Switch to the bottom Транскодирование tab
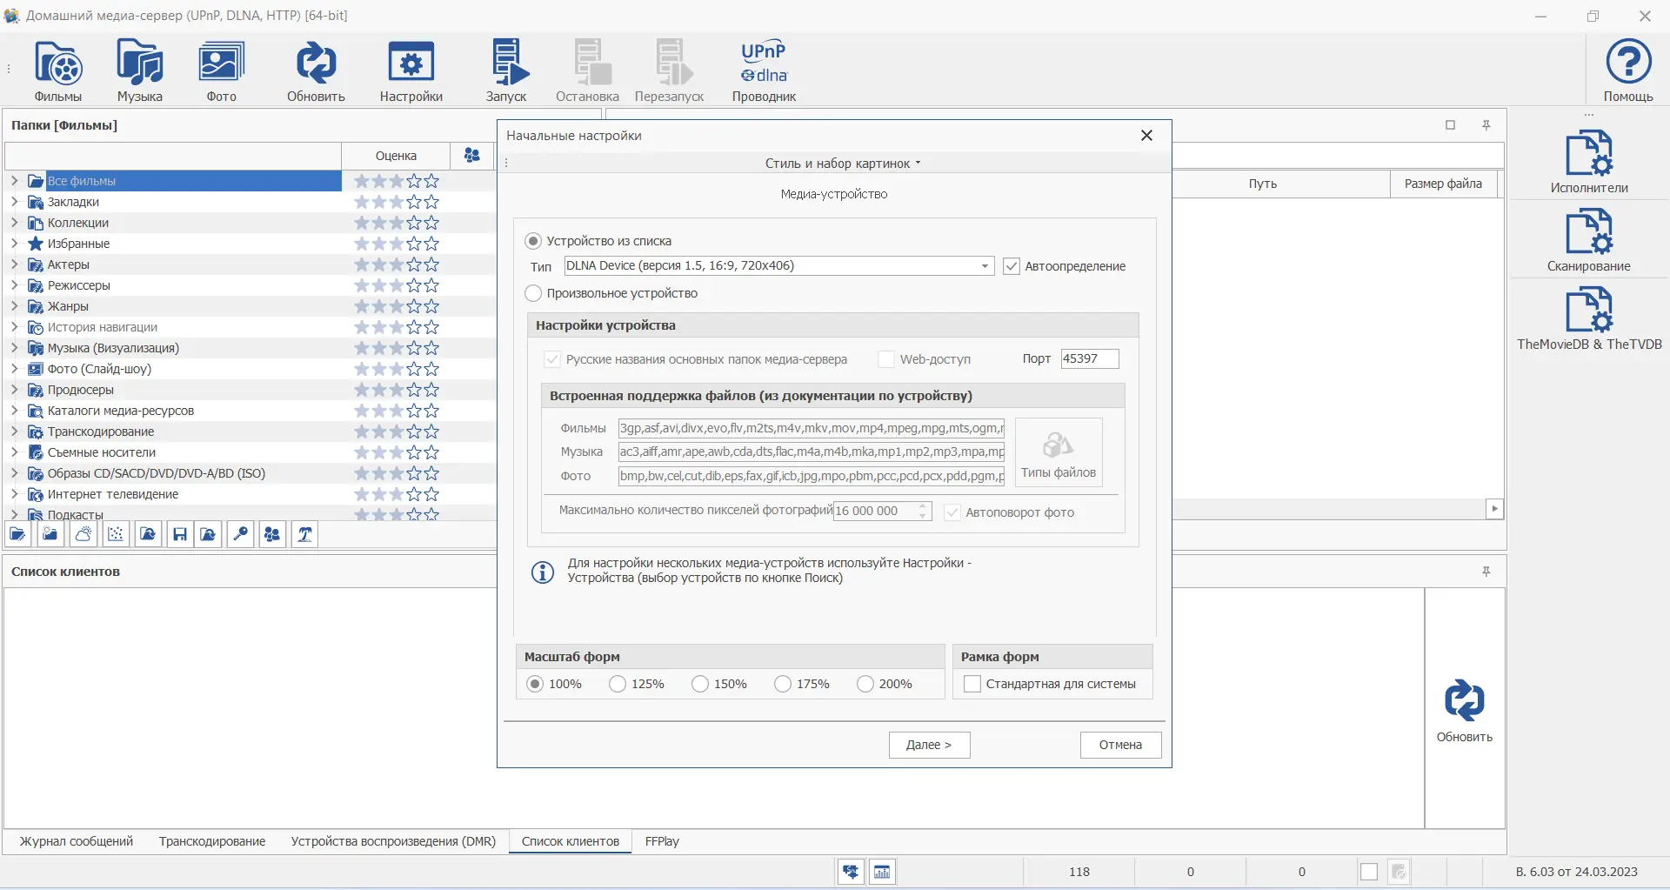 212,841
